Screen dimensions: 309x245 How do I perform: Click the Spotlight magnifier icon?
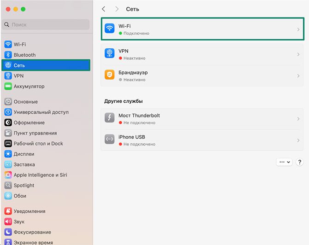[8, 185]
